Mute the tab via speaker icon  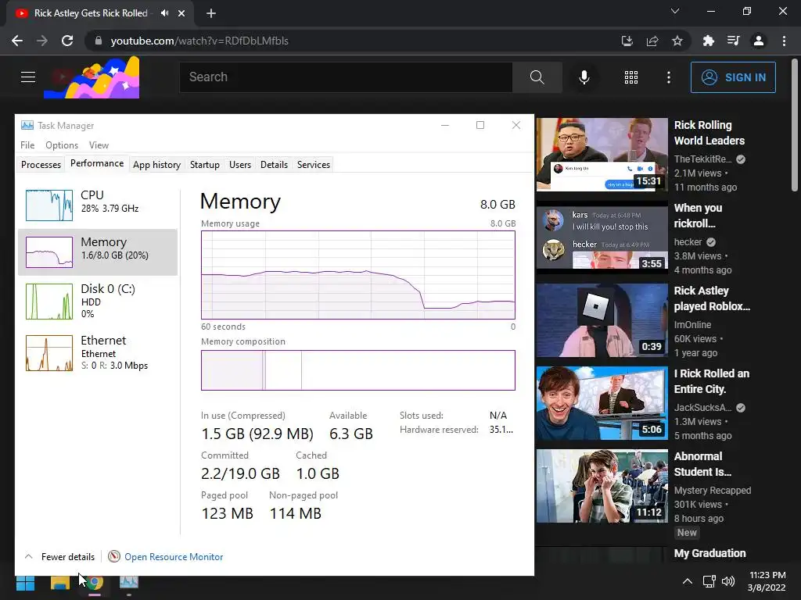[x=164, y=13]
